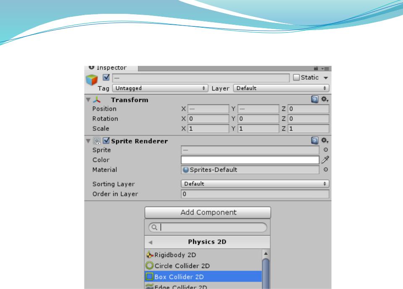The height and width of the screenshot is (289, 403).
Task: Click the Position label
Action: click(105, 109)
